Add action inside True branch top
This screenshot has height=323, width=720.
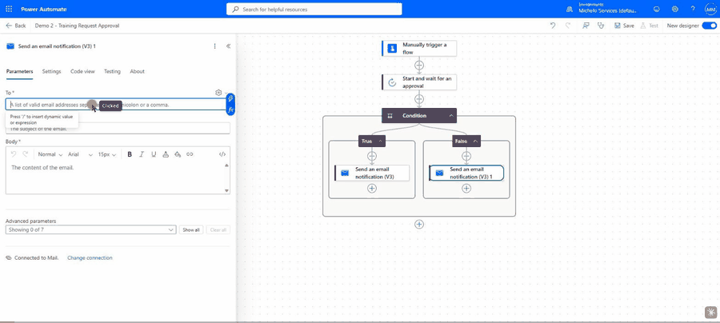[x=372, y=157]
